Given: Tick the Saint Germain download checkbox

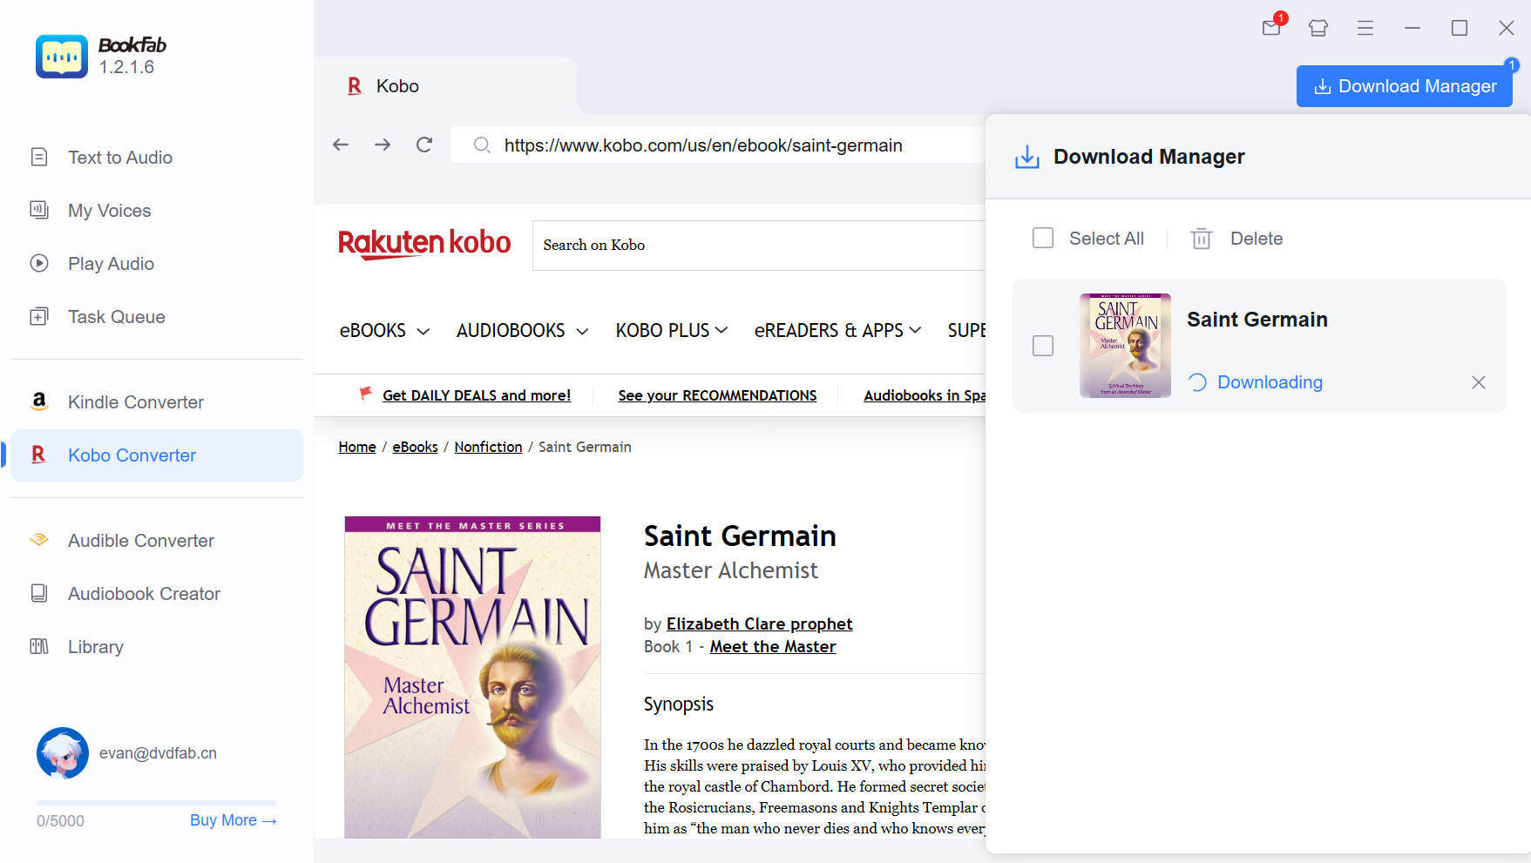Looking at the screenshot, I should click(1042, 346).
